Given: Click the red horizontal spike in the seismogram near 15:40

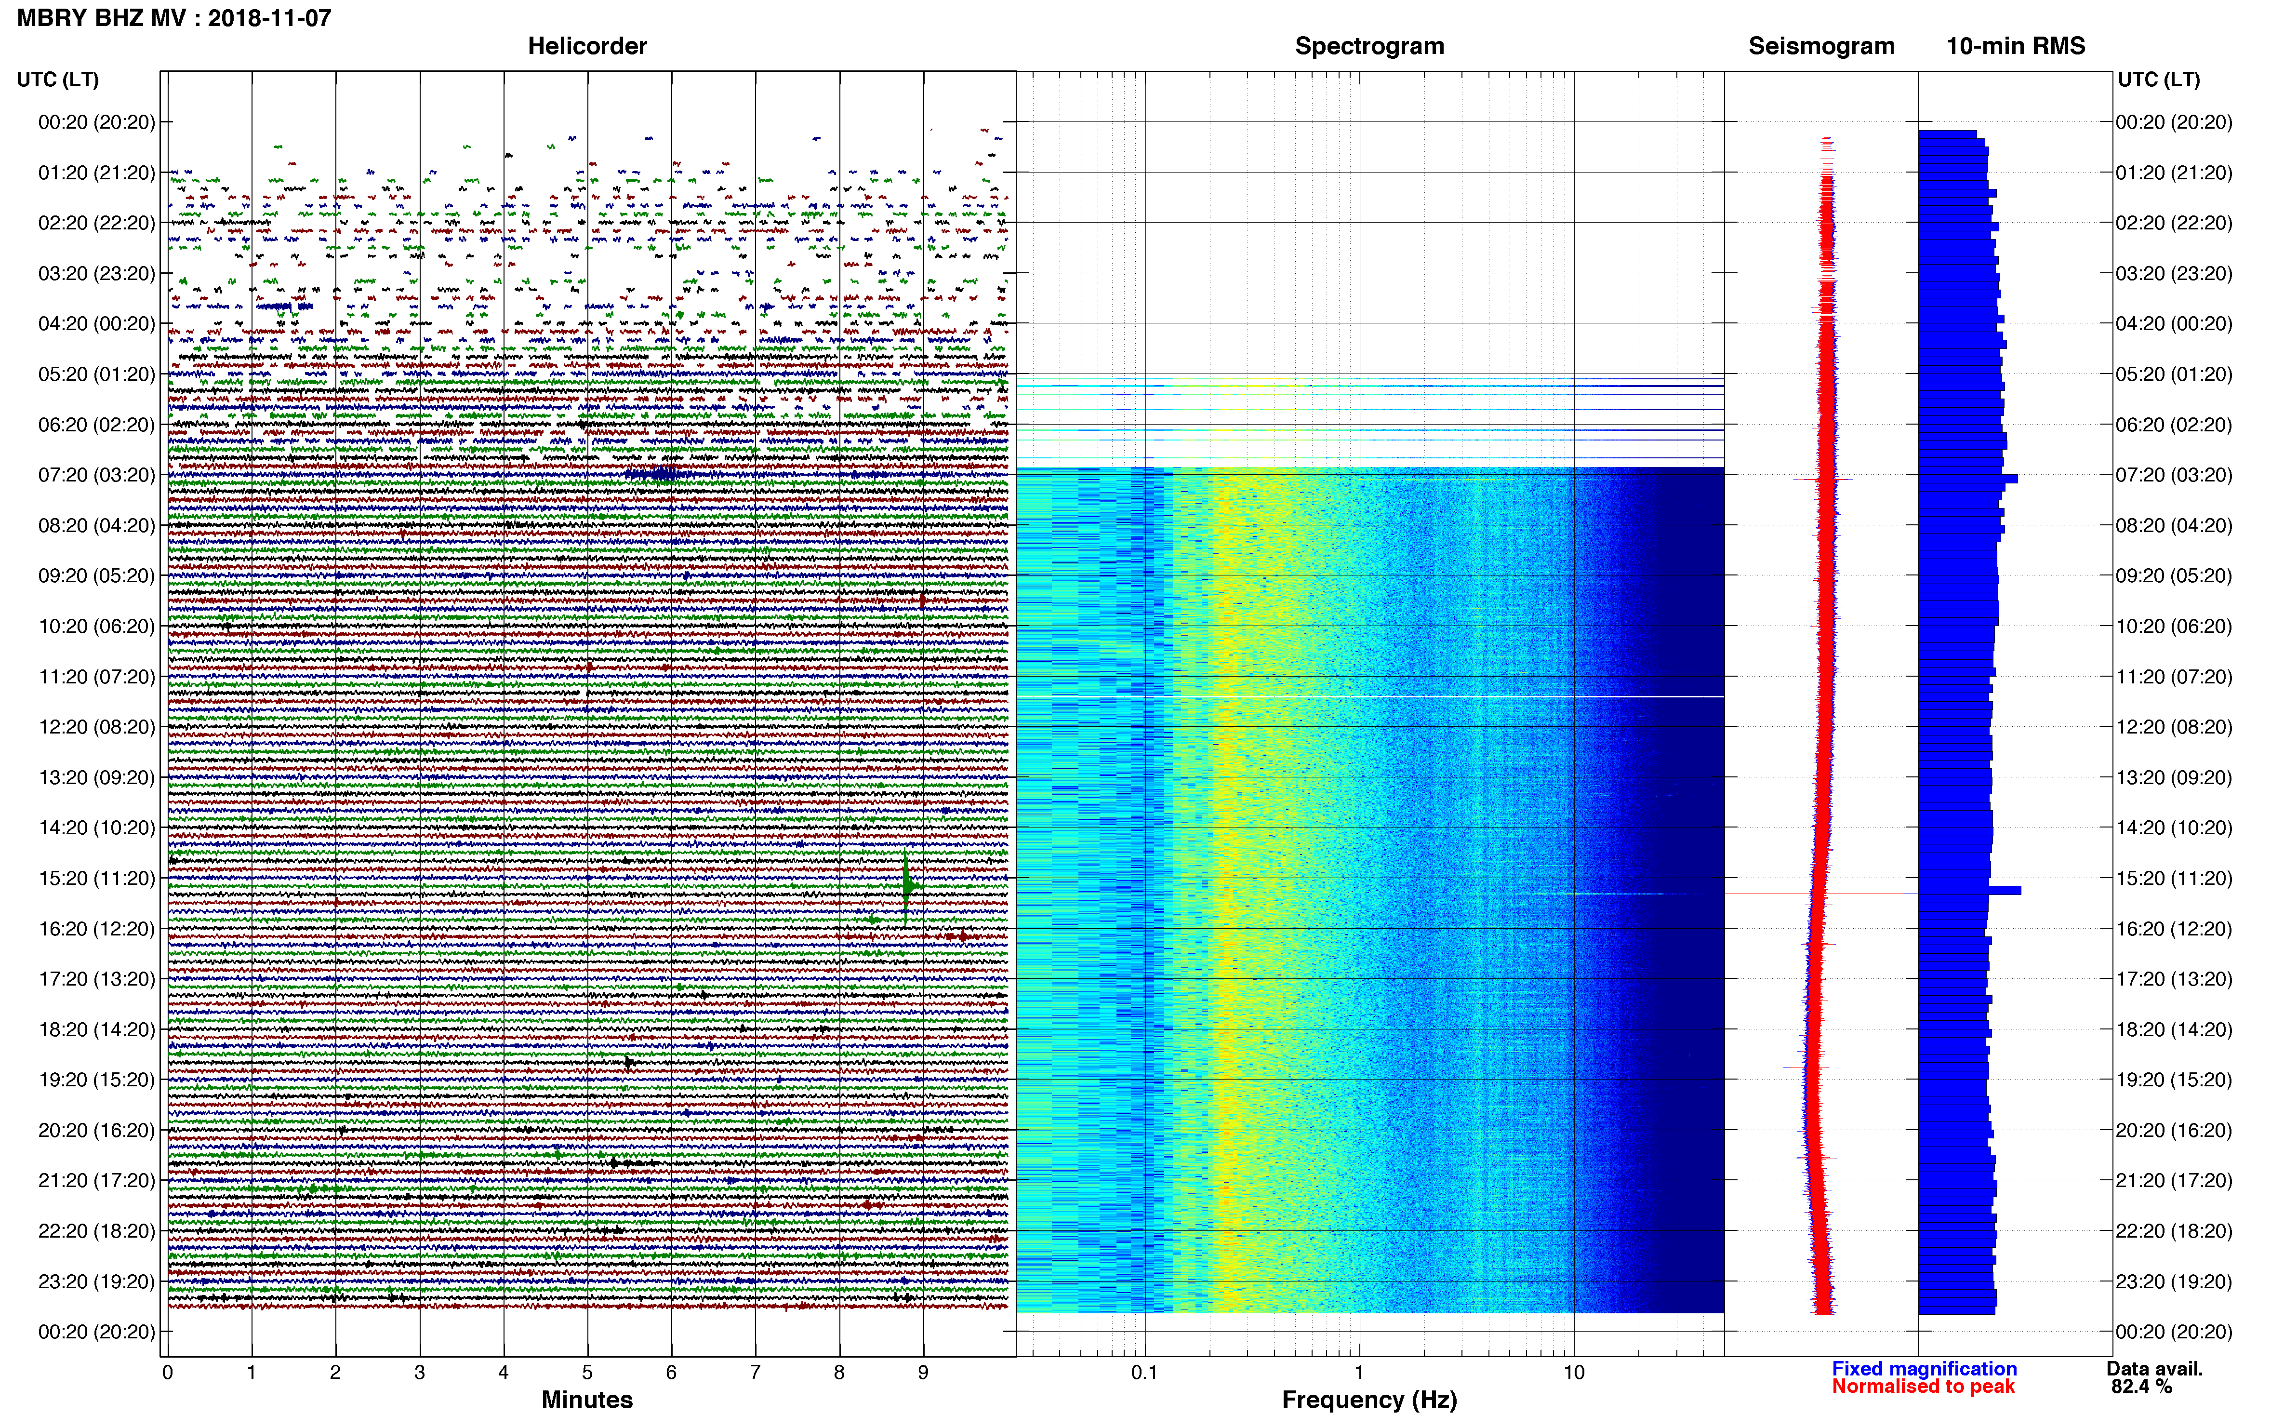Looking at the screenshot, I should pyautogui.click(x=1821, y=894).
